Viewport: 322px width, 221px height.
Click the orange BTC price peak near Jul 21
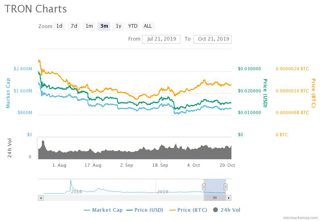click(x=39, y=61)
